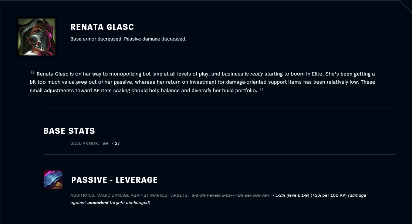Click the 'ADDITIONAL MAGIC DAMAGE AGAINST MARKED TARGETS' label
The width and height of the screenshot is (412, 224).
click(x=129, y=195)
